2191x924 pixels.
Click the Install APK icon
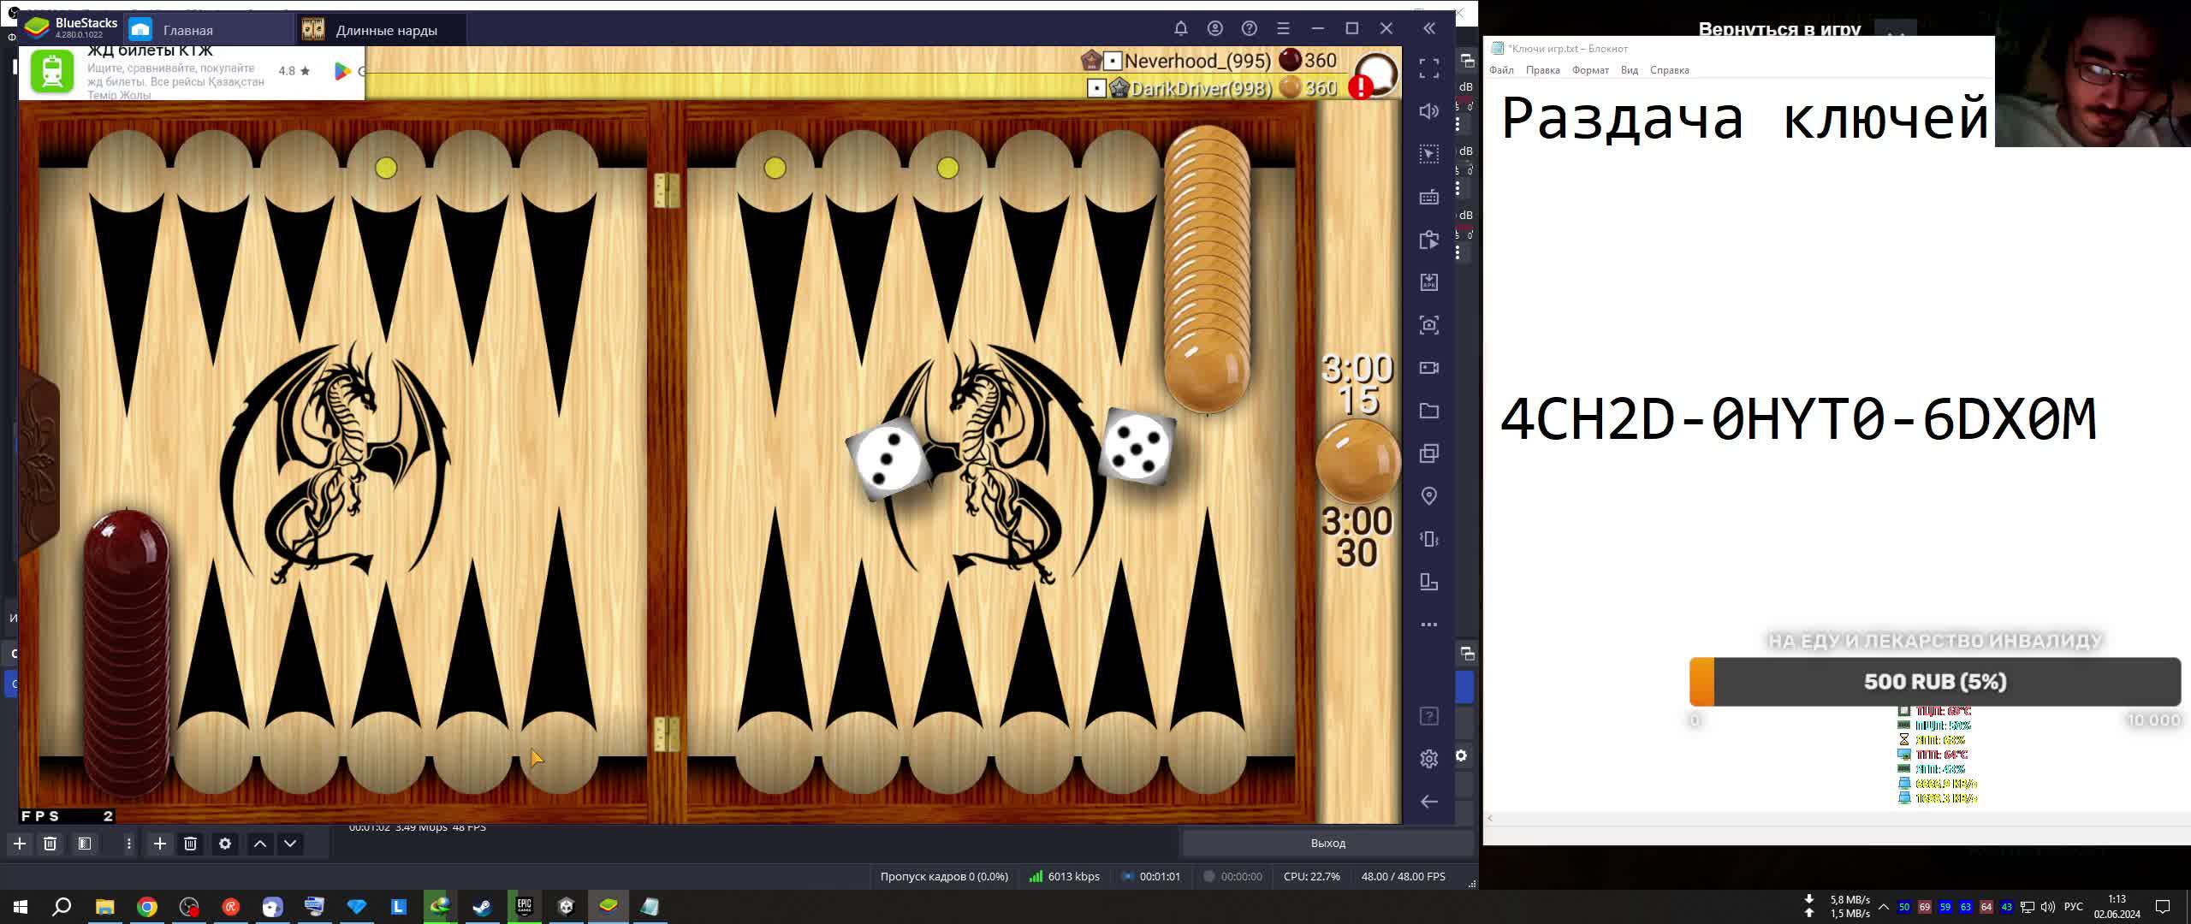click(1428, 282)
